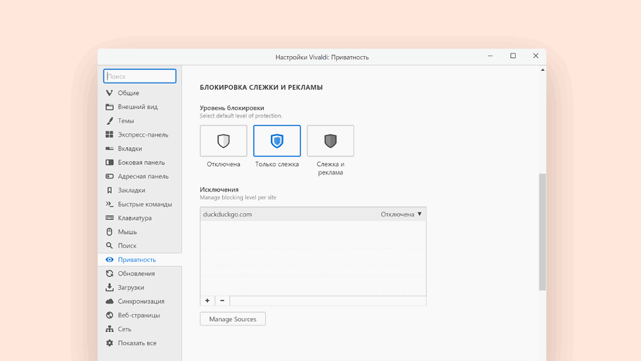This screenshot has width=641, height=361.
Task: Click the globe icon beside Веб-страницы
Action: tap(109, 315)
